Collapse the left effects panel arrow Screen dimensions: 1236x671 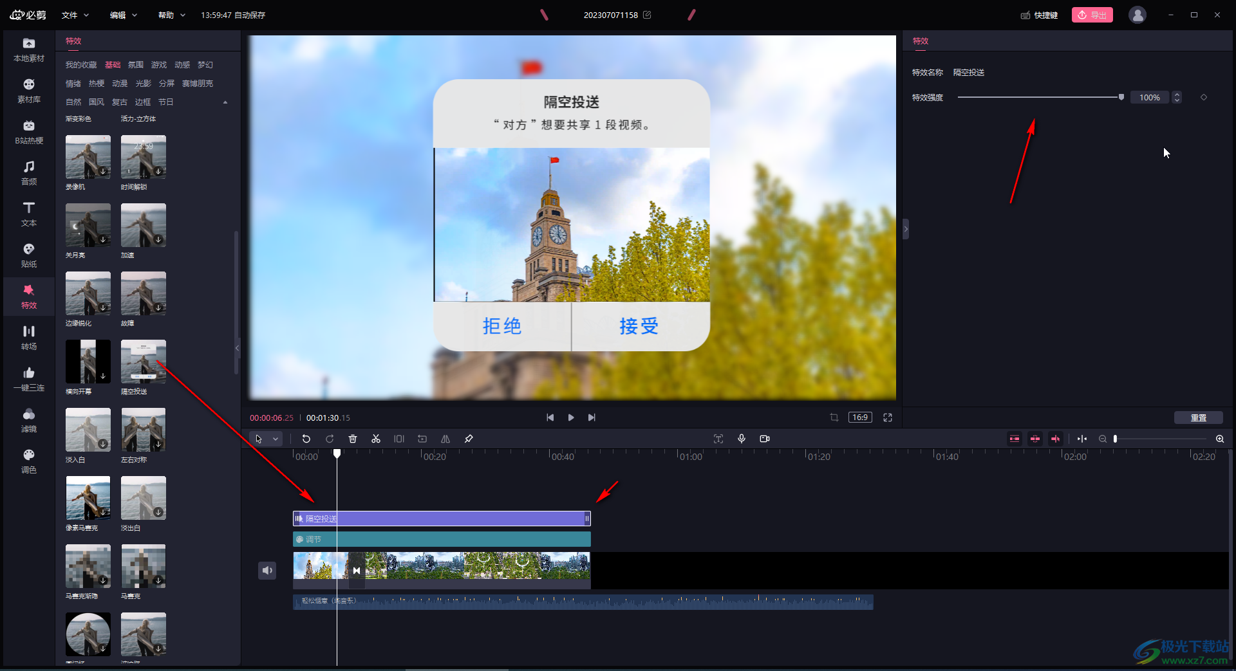pos(238,348)
